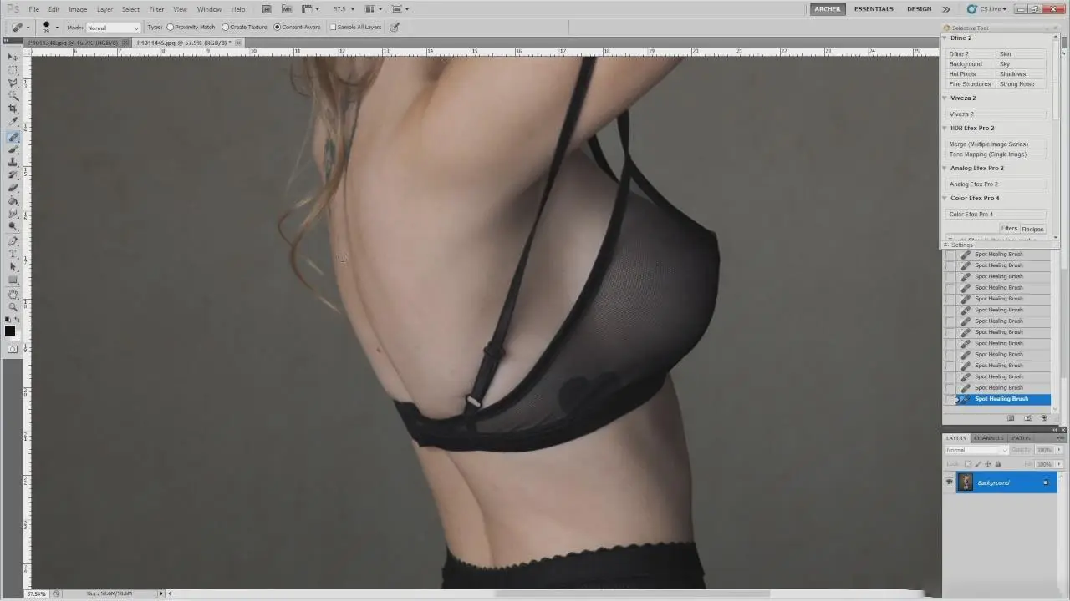Image resolution: width=1070 pixels, height=601 pixels.
Task: Open the Mode dropdown set to Normal
Action: click(113, 28)
